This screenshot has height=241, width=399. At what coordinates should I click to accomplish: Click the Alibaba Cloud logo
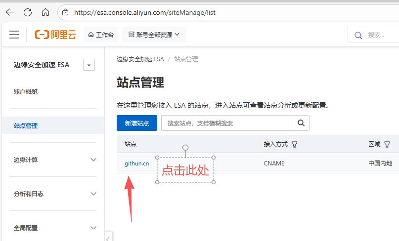[x=55, y=35]
